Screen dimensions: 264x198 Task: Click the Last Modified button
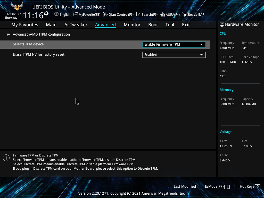(x=185, y=187)
